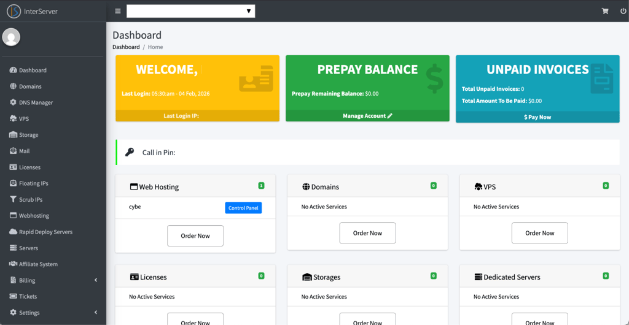Screen dimensions: 629x325
Task: Click the power logout icon
Action: [x=623, y=11]
